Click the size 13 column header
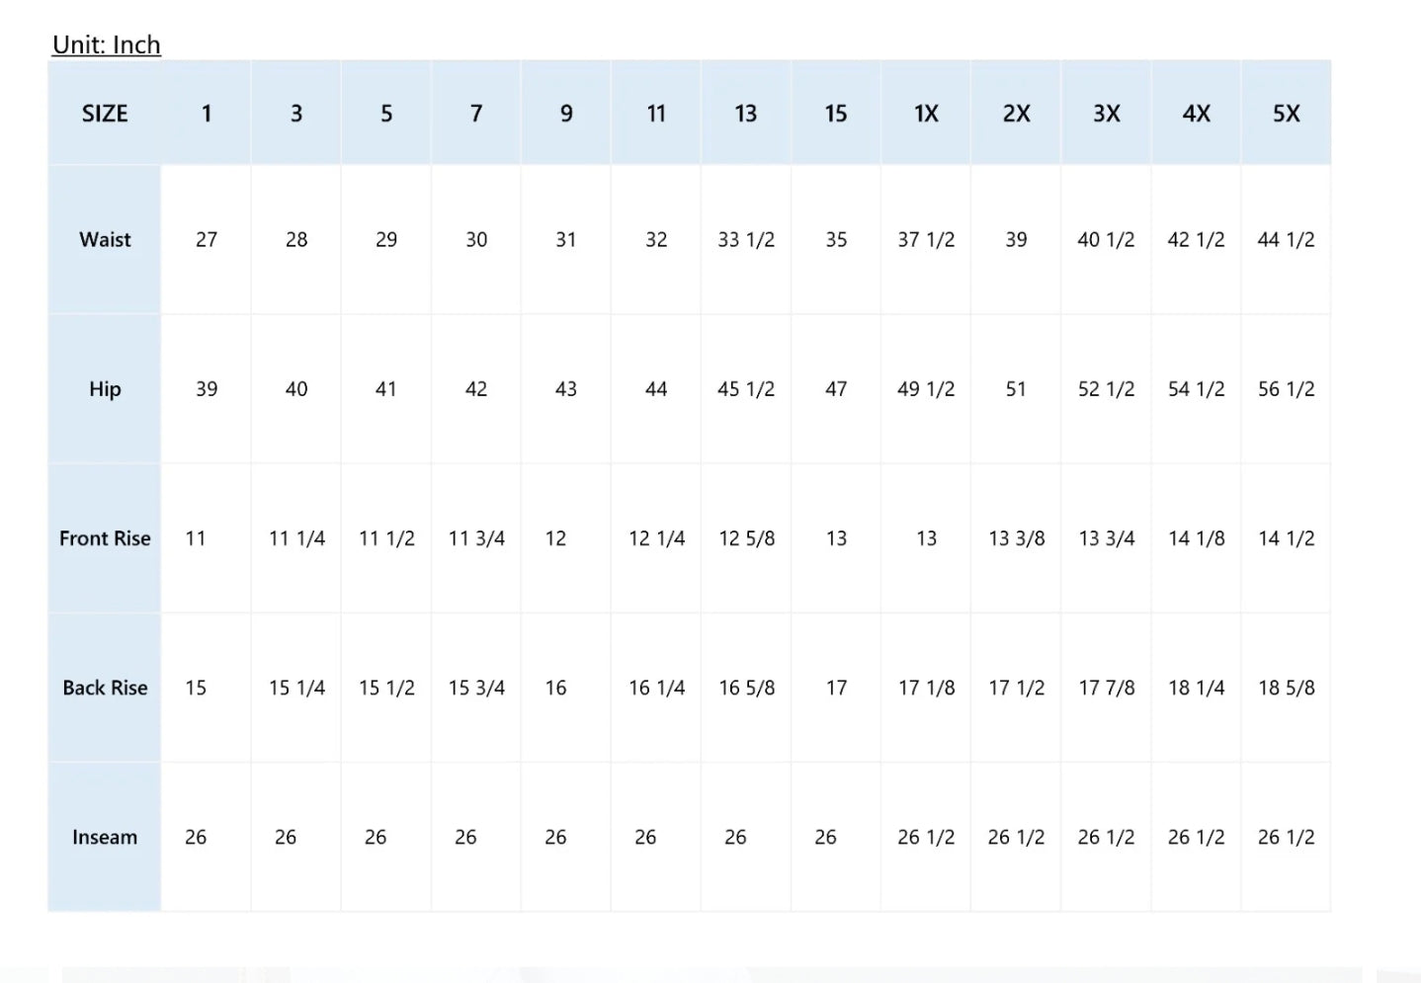Screen dimensions: 1421x983 tap(746, 114)
